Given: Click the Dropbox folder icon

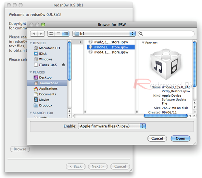Looking at the screenshot, I should coord(36,105).
